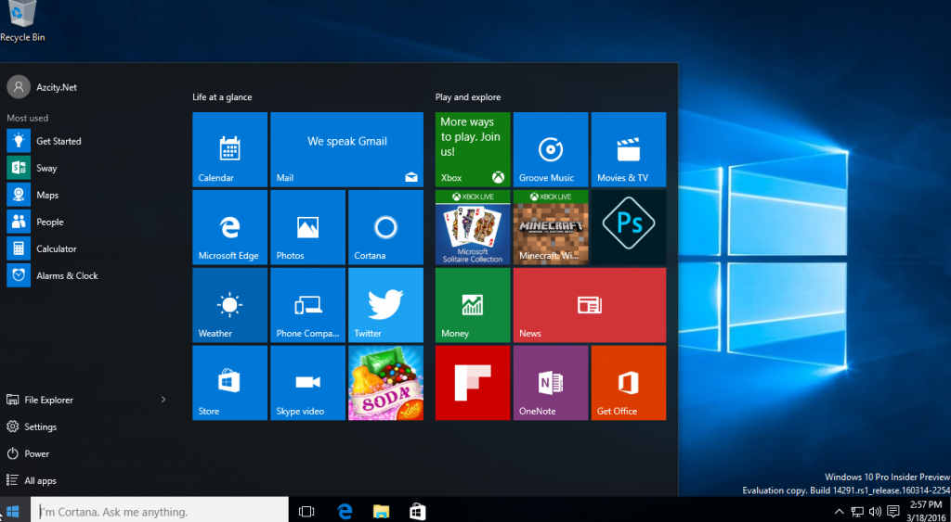Viewport: 951px width, 522px height.
Task: Focus the Cortana search box
Action: pos(160,511)
